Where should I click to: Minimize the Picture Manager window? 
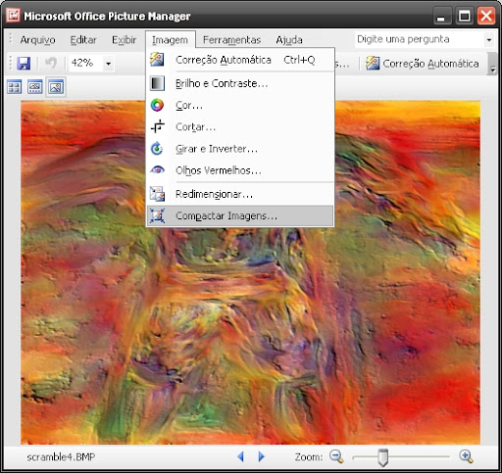[441, 16]
